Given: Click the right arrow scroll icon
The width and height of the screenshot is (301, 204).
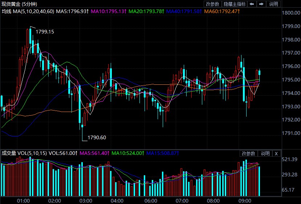Looking at the screenshot, I should [261, 4].
